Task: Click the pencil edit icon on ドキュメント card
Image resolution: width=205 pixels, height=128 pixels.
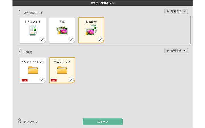Action: pyautogui.click(x=42, y=40)
